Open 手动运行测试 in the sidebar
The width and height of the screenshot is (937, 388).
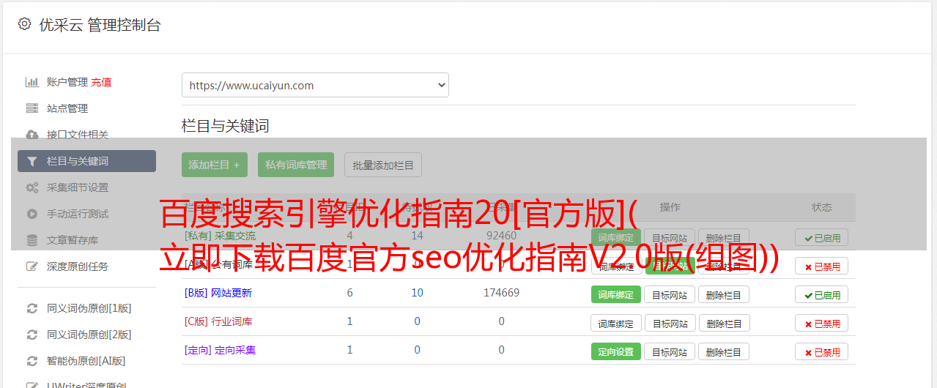(78, 214)
